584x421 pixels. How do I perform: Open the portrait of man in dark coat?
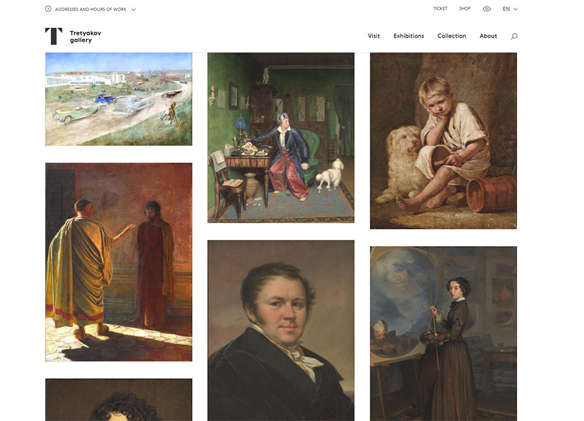click(x=281, y=330)
